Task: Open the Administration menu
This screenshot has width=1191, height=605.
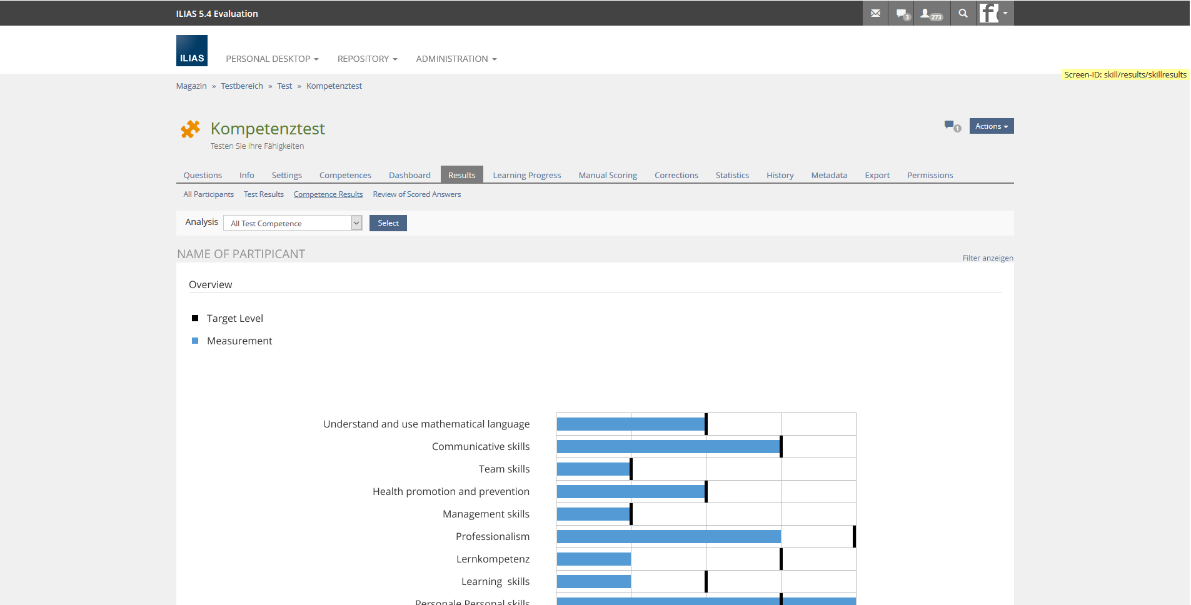Action: 456,59
